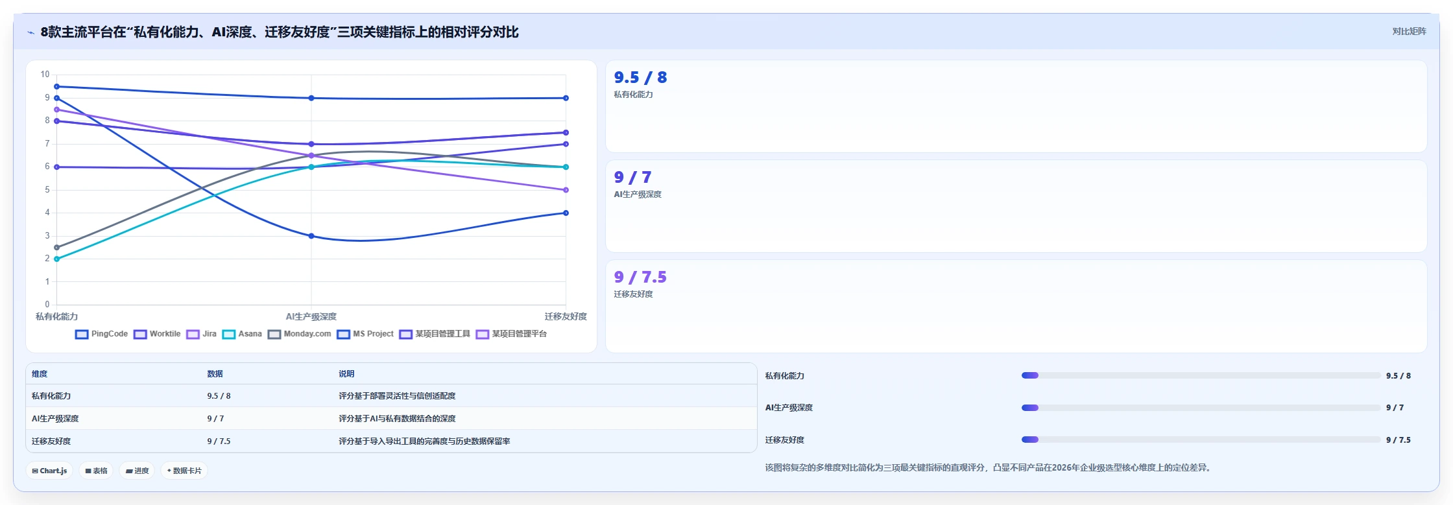Click the 私有化能力 progress row label

[784, 376]
